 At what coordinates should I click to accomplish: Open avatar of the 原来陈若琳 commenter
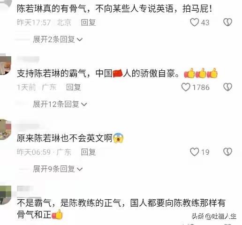pyautogui.click(x=5, y=130)
